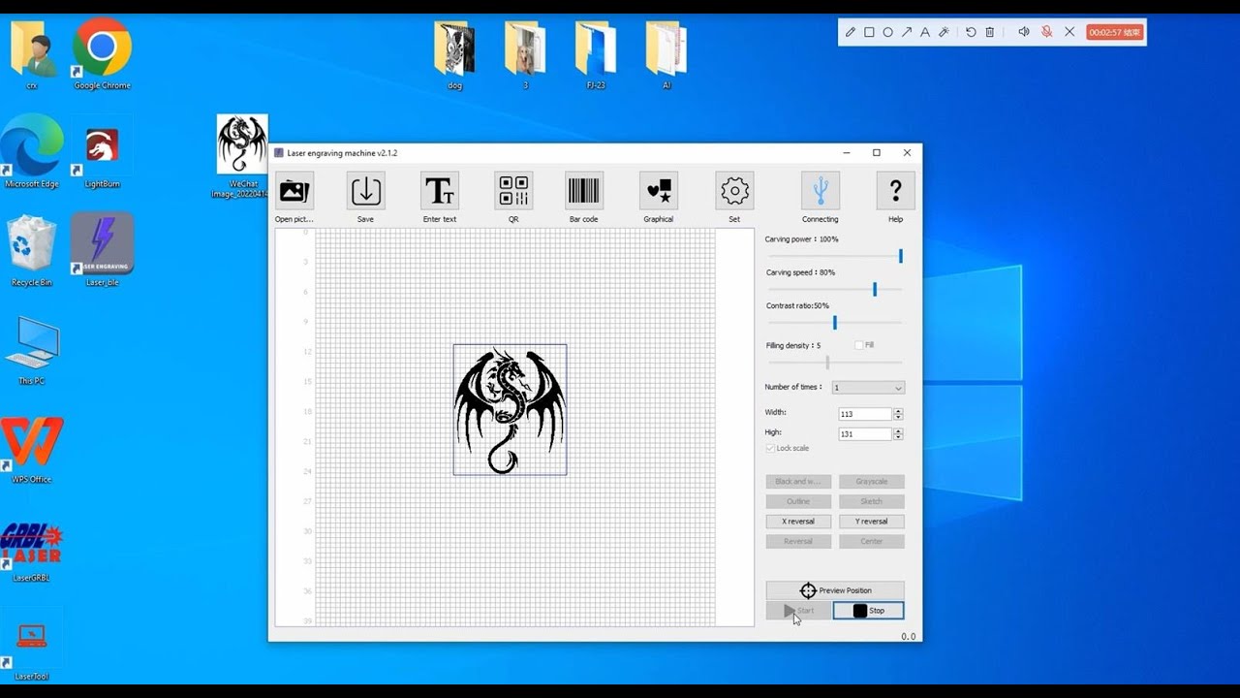
Task: Click the undo annotation icon
Action: tap(971, 32)
